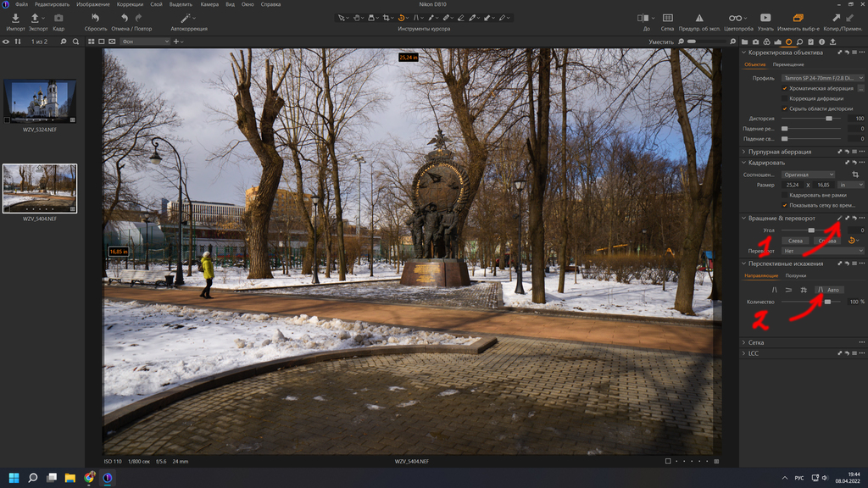The width and height of the screenshot is (868, 488).
Task: Open the Flip (Переворот) dropdown
Action: [822, 251]
